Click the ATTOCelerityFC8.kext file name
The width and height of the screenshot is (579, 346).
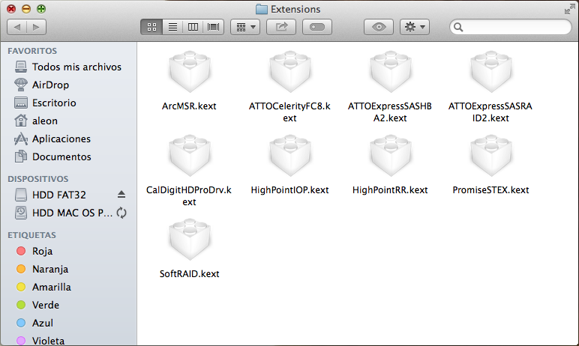click(x=289, y=112)
